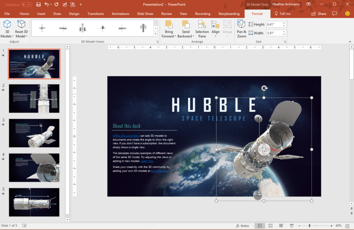The height and width of the screenshot is (230, 354).
Task: Select slide 5 thumbnail
Action: click(34, 202)
